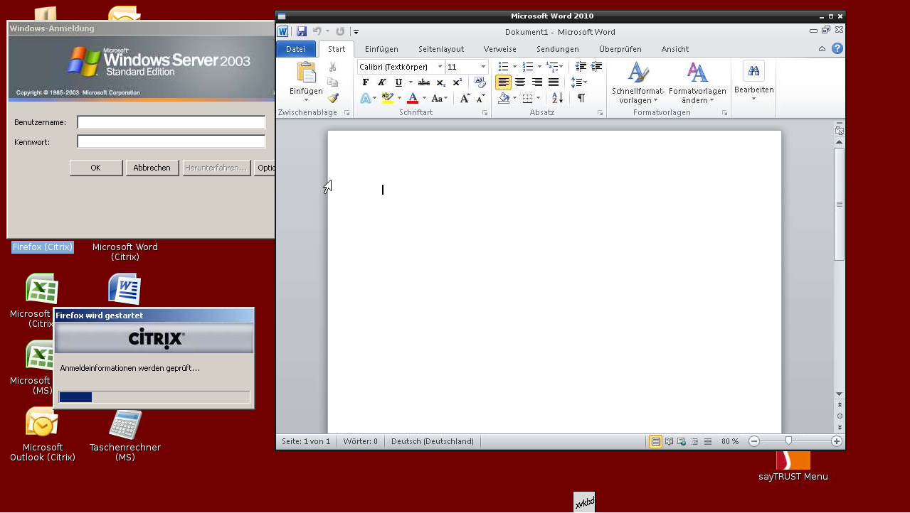Apply superscript formatting
Image resolution: width=910 pixels, height=513 pixels.
tap(457, 82)
